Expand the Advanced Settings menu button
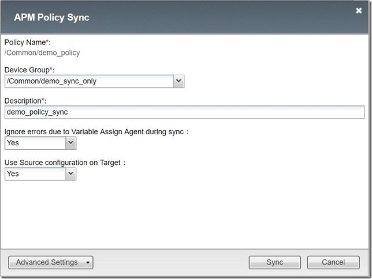 (51, 262)
